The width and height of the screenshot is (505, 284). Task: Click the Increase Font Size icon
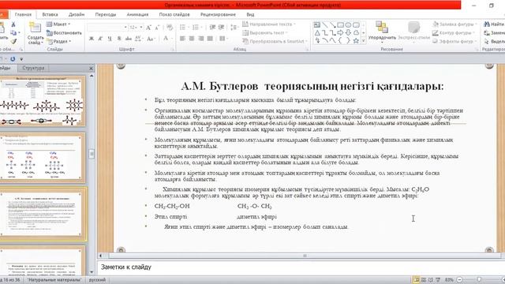pos(148,28)
